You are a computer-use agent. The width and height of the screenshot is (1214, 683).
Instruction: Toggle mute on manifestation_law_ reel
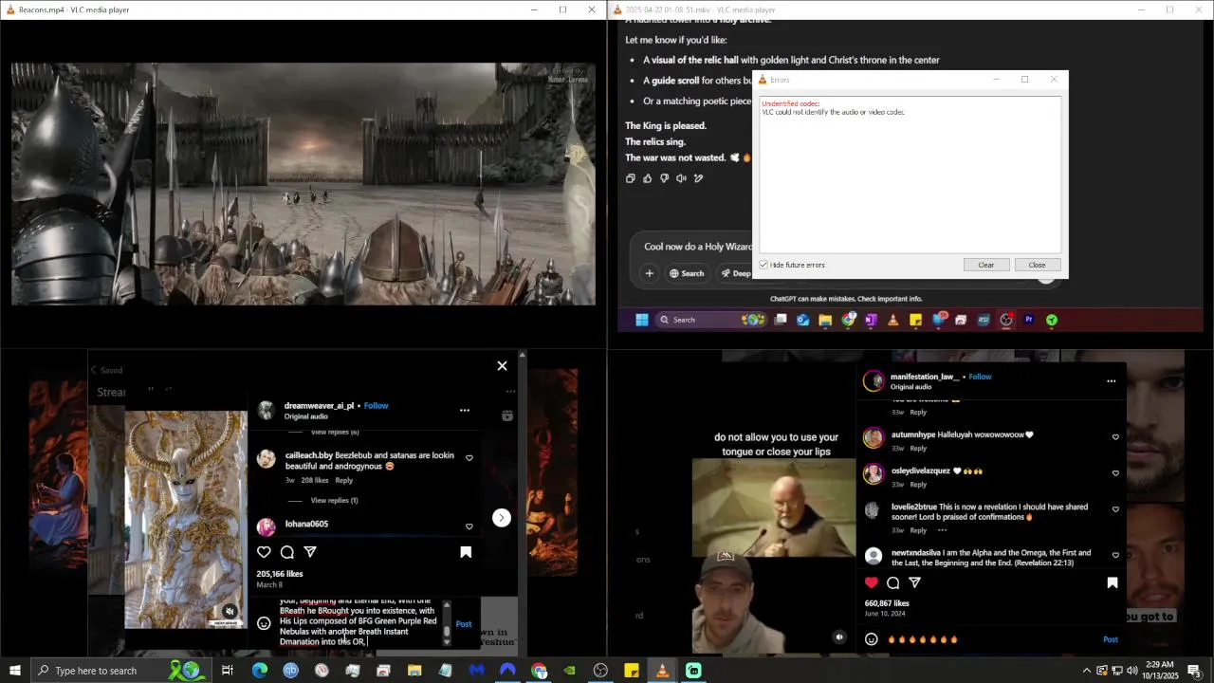coord(839,637)
